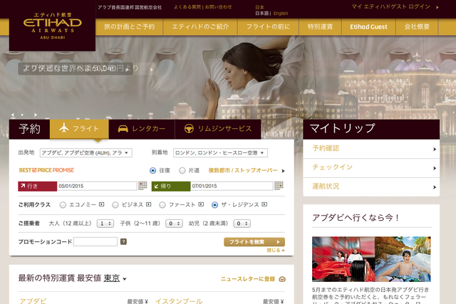Select the 往復 round-trip radio button
The image size is (456, 304).
152,171
